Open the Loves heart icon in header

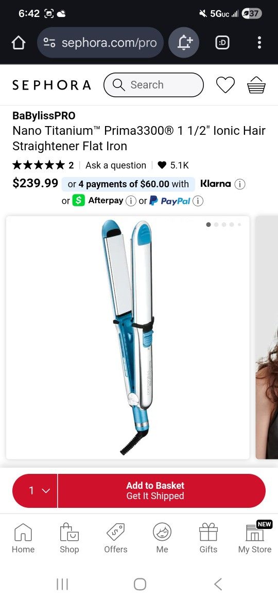point(225,85)
